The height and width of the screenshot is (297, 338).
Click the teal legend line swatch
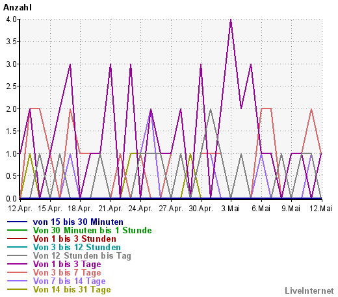(18, 247)
